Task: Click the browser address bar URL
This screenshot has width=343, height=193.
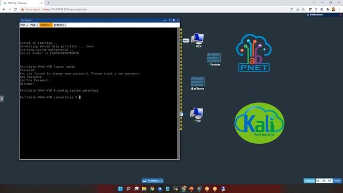Action: [65, 10]
